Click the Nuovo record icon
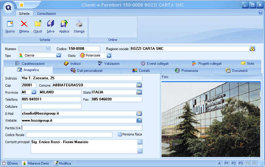The width and height of the screenshot is (265, 167). tap(10, 24)
